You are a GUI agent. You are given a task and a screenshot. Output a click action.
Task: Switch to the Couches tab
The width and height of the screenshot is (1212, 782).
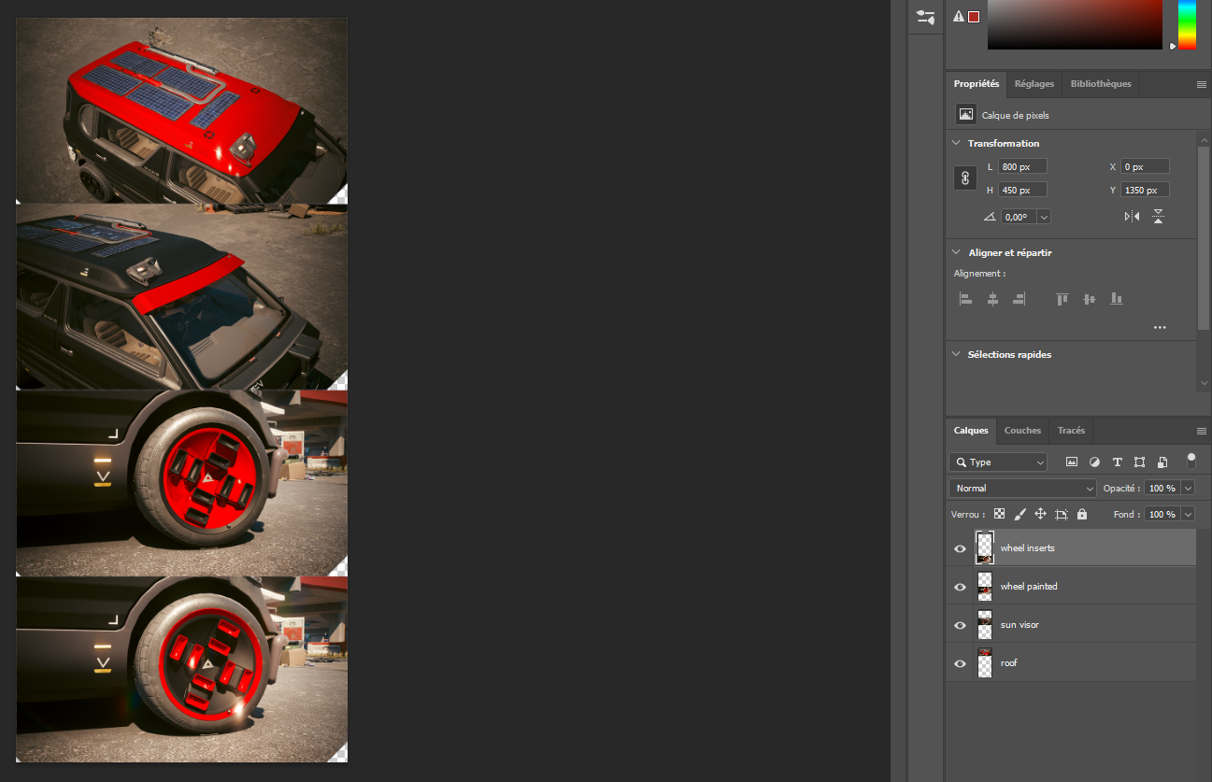pyautogui.click(x=1022, y=431)
